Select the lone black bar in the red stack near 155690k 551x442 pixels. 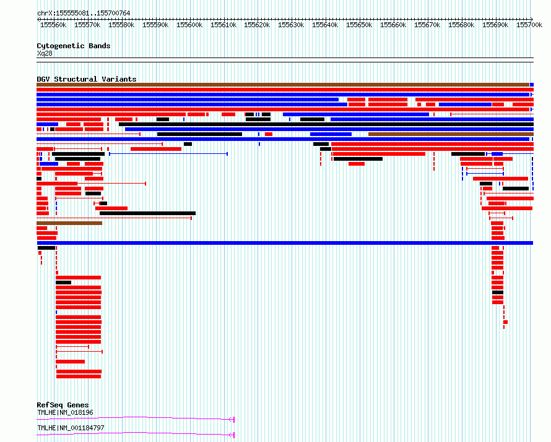(x=498, y=292)
